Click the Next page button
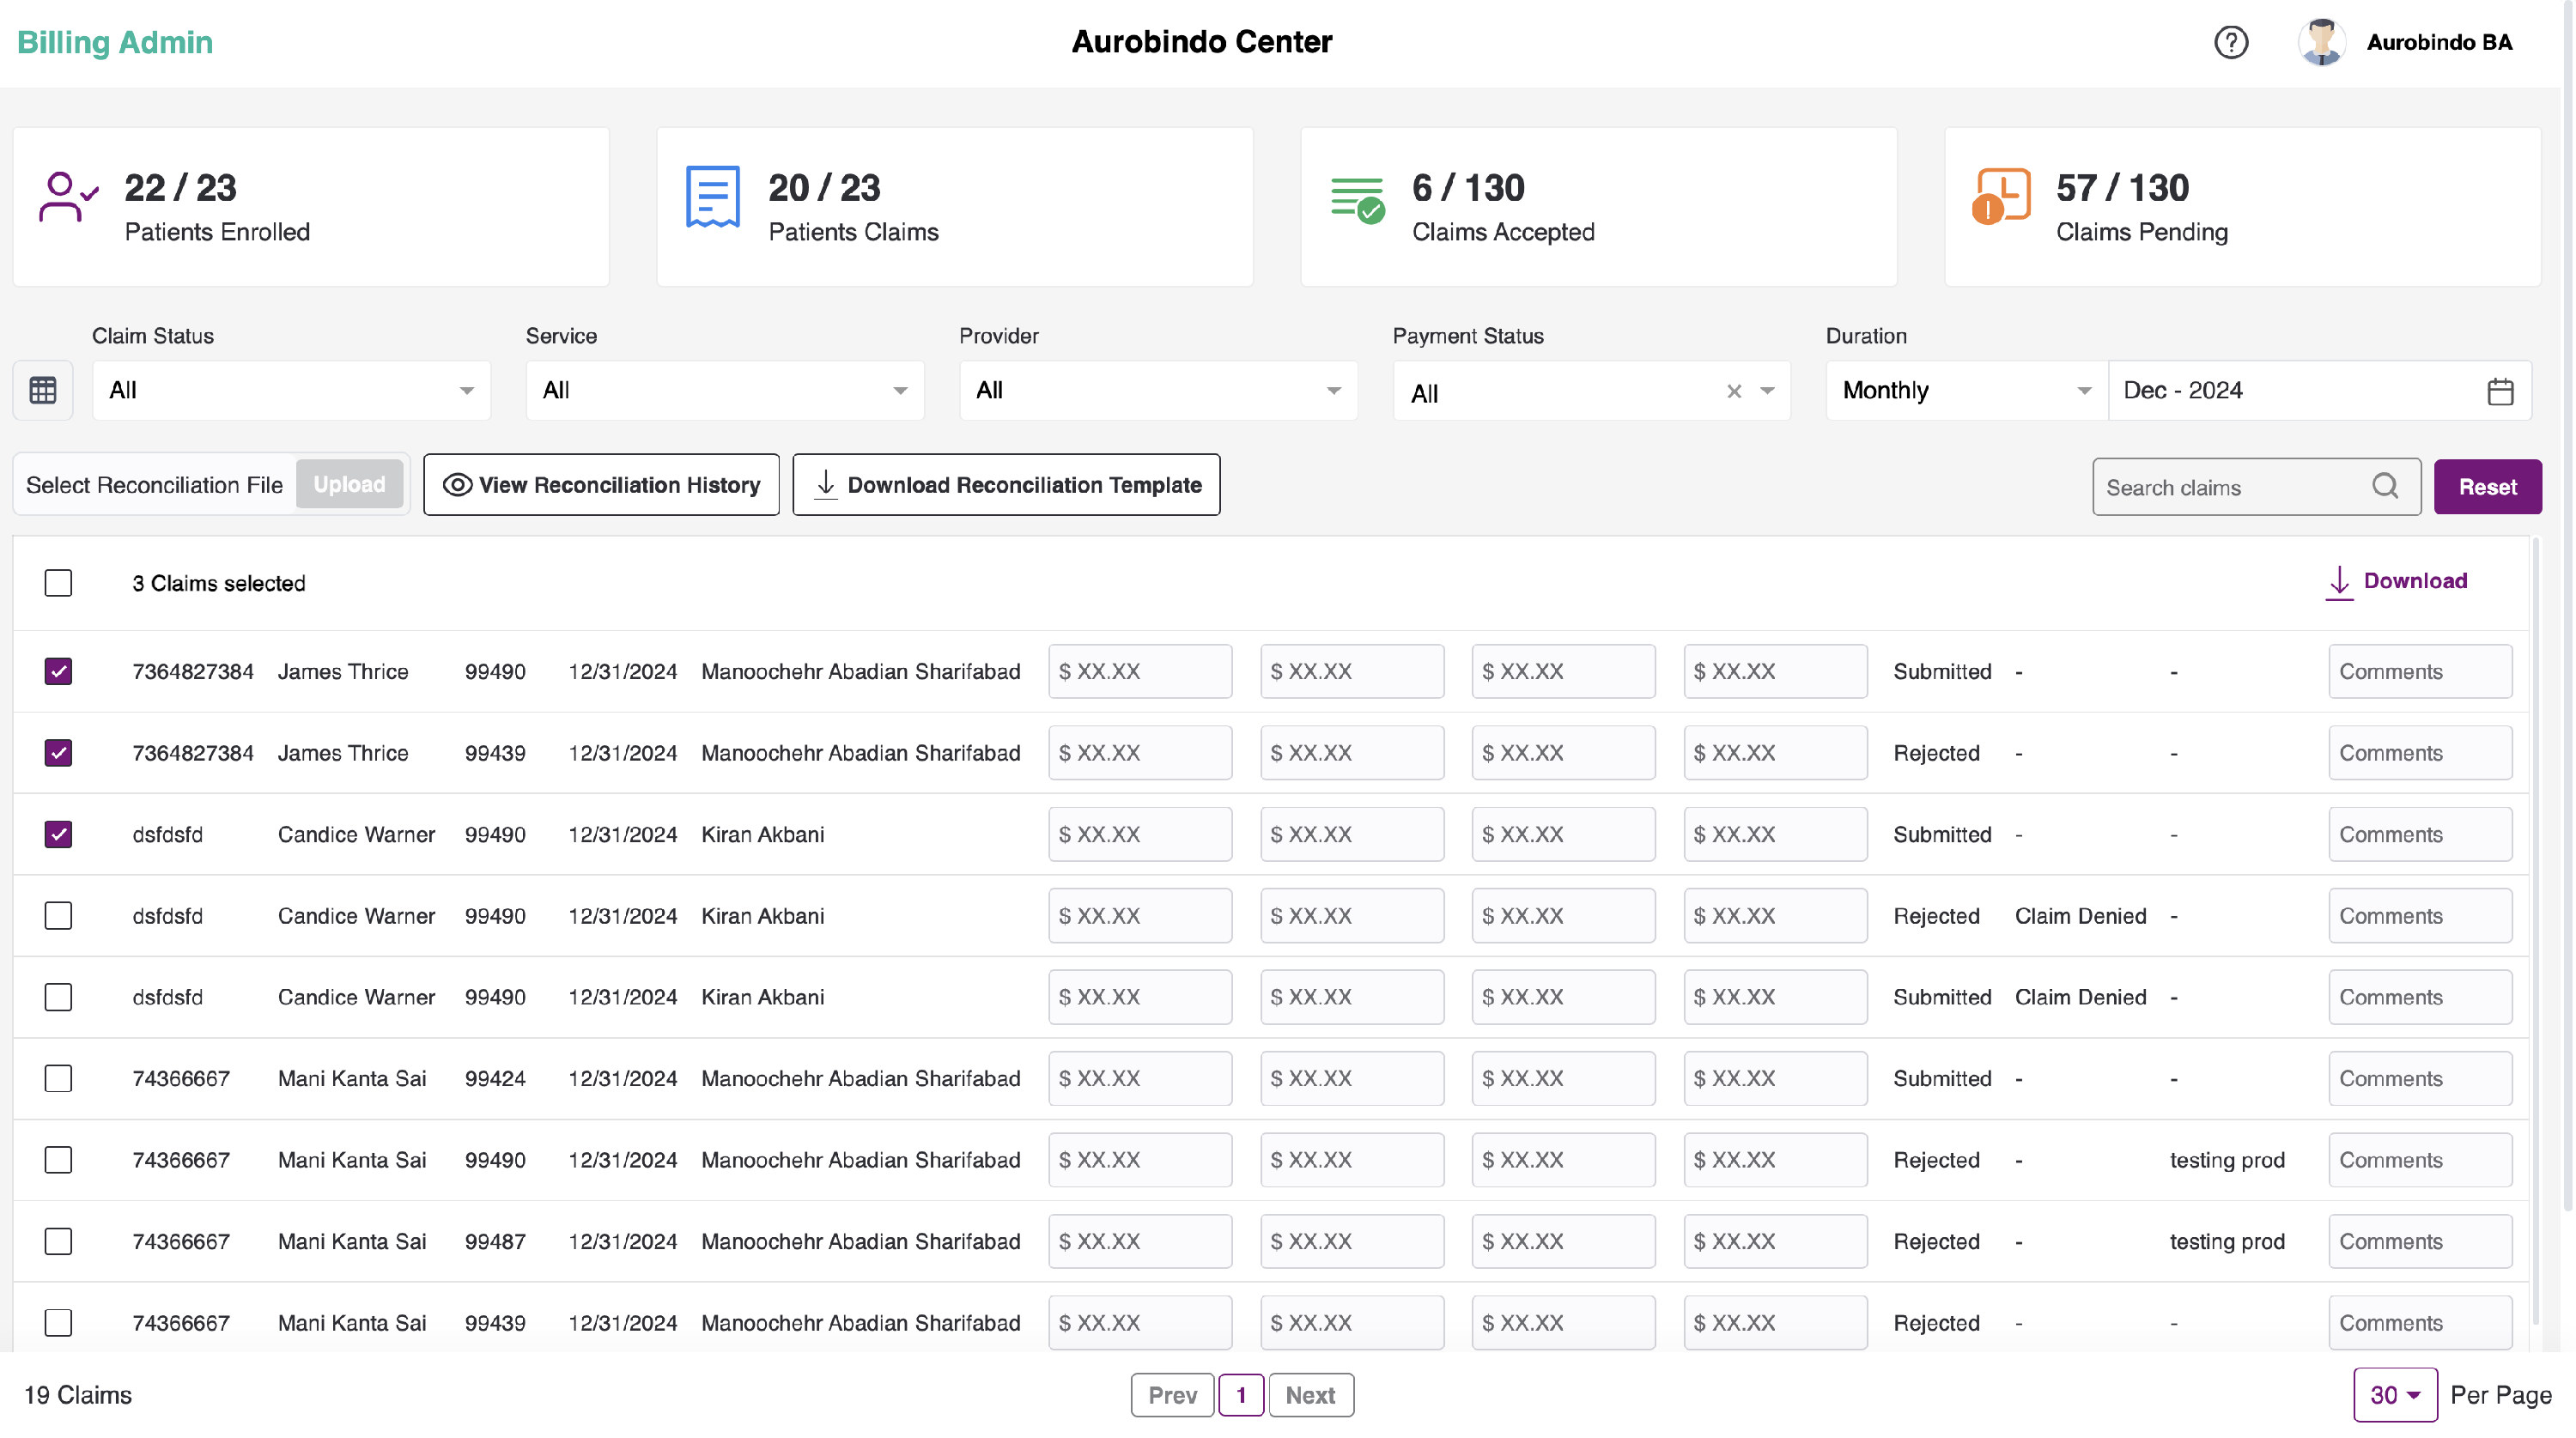The width and height of the screenshot is (2576, 1438). pos(1310,1395)
